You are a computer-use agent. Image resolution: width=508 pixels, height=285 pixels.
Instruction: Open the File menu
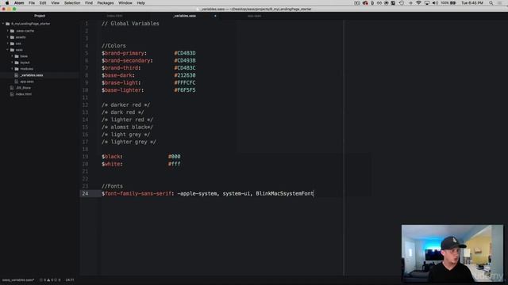click(32, 3)
